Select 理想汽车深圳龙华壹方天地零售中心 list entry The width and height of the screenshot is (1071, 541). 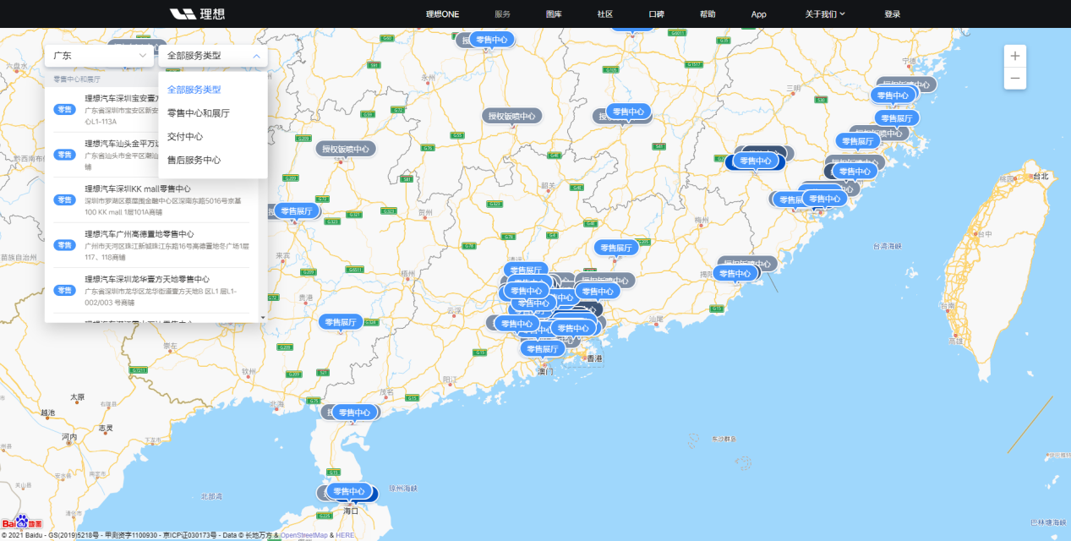(151, 290)
